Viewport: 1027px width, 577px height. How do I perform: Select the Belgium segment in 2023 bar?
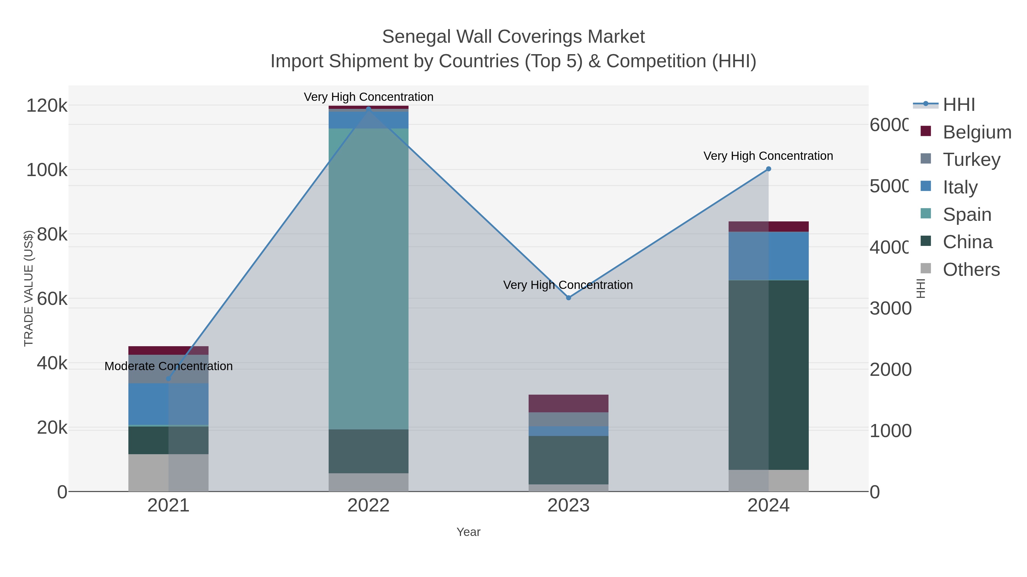[x=569, y=403]
